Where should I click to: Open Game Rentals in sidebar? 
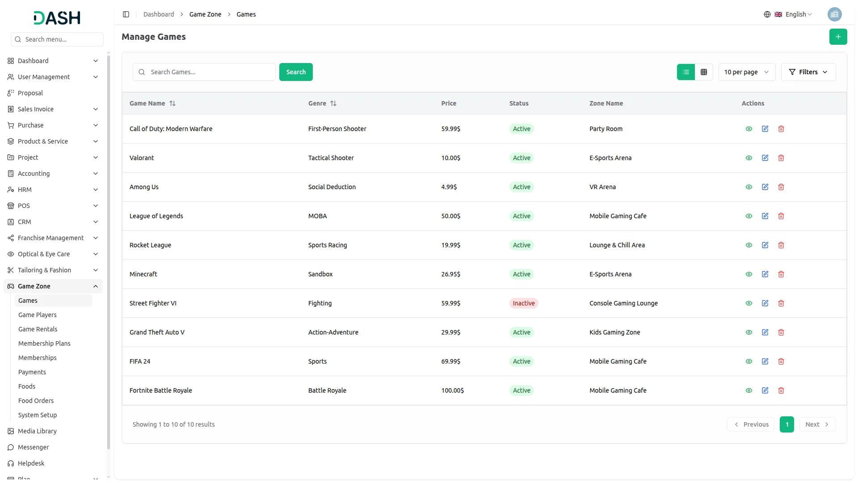tap(38, 329)
